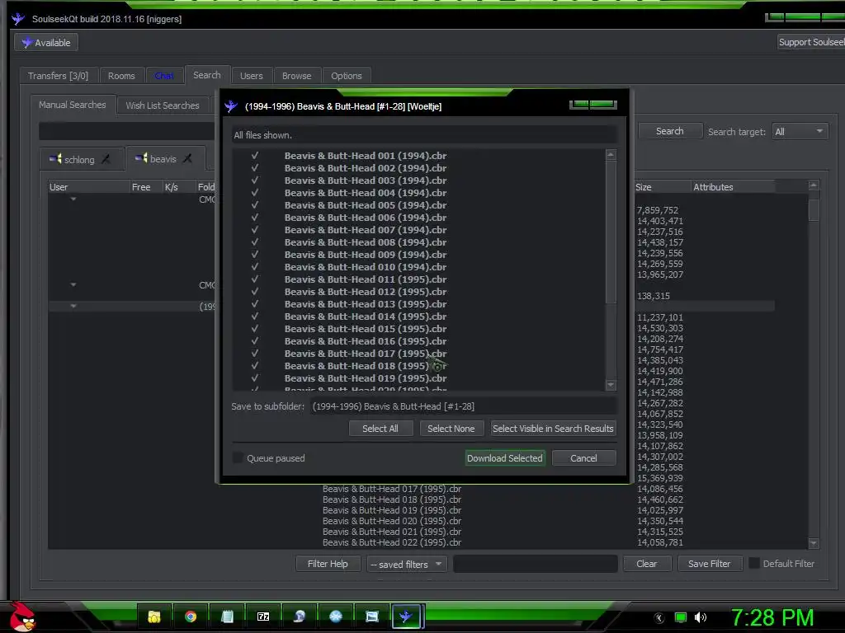
Task: Select the Manual Searches tab
Action: pyautogui.click(x=73, y=105)
